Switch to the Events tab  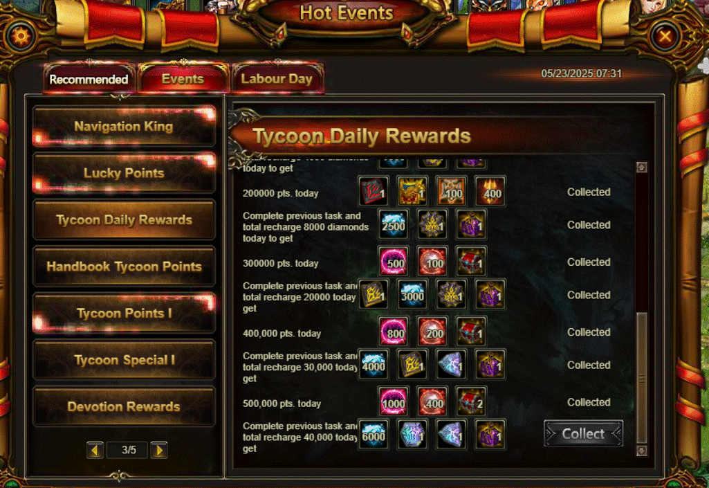[183, 79]
